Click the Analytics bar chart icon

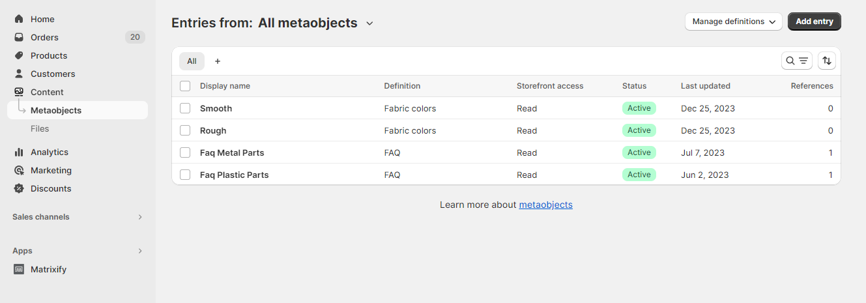[19, 152]
